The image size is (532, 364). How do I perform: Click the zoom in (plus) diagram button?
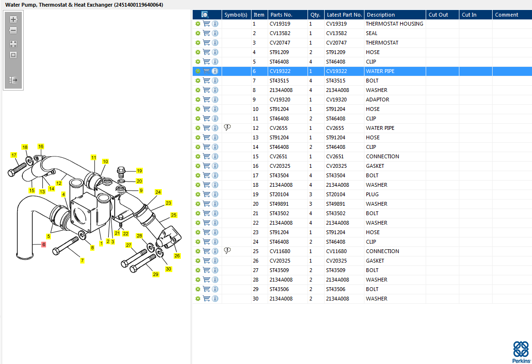click(13, 20)
